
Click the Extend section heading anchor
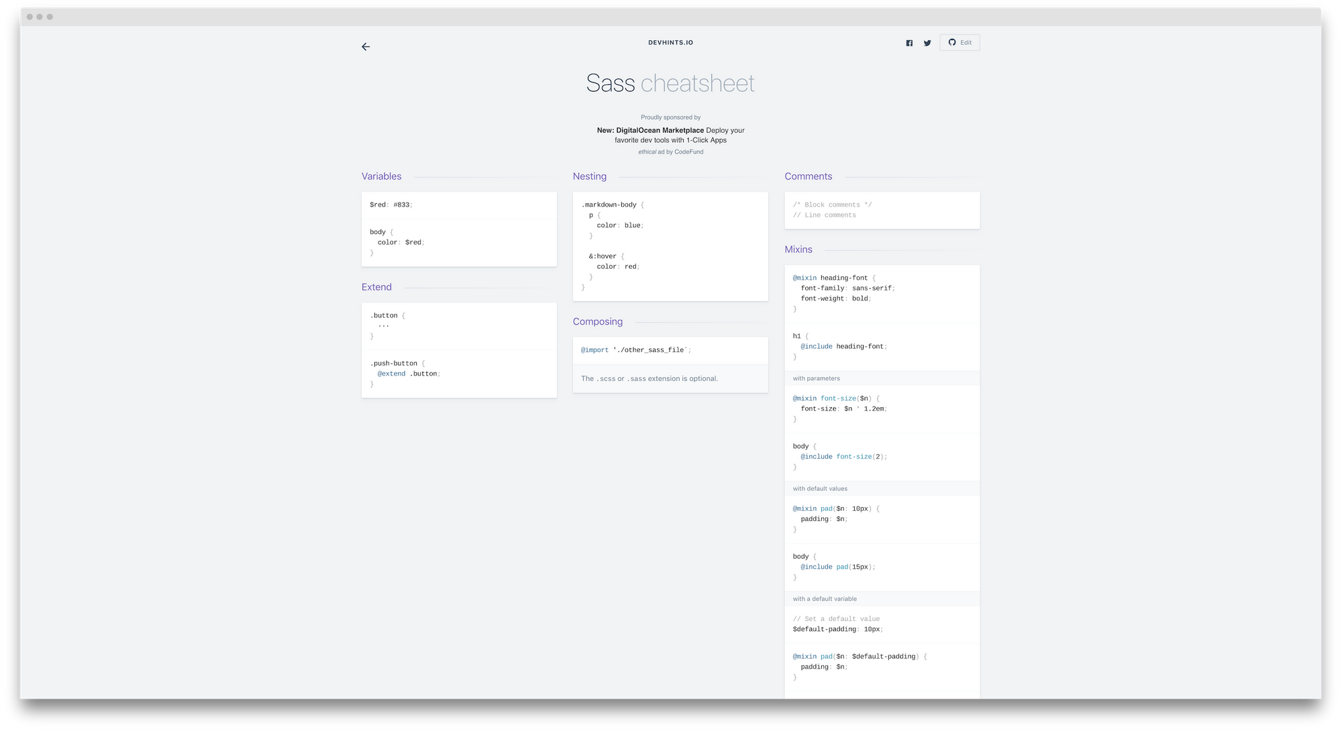pyautogui.click(x=376, y=287)
